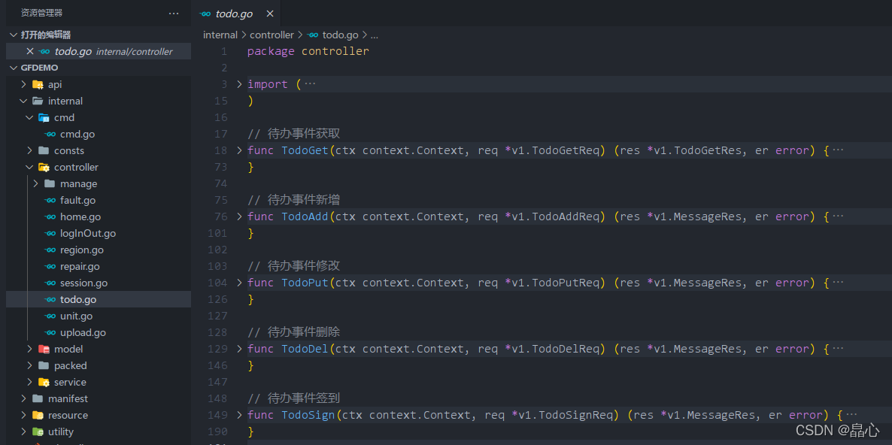
Task: Expand the service folder chevron
Action: (x=29, y=382)
